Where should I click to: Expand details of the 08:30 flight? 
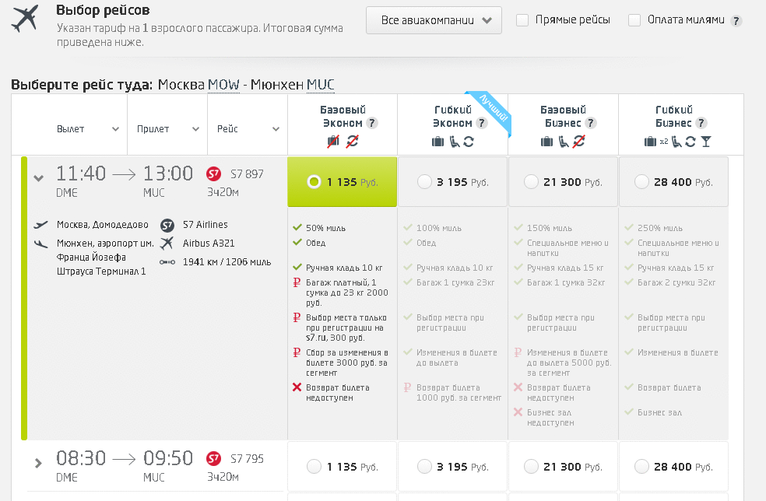(x=39, y=462)
